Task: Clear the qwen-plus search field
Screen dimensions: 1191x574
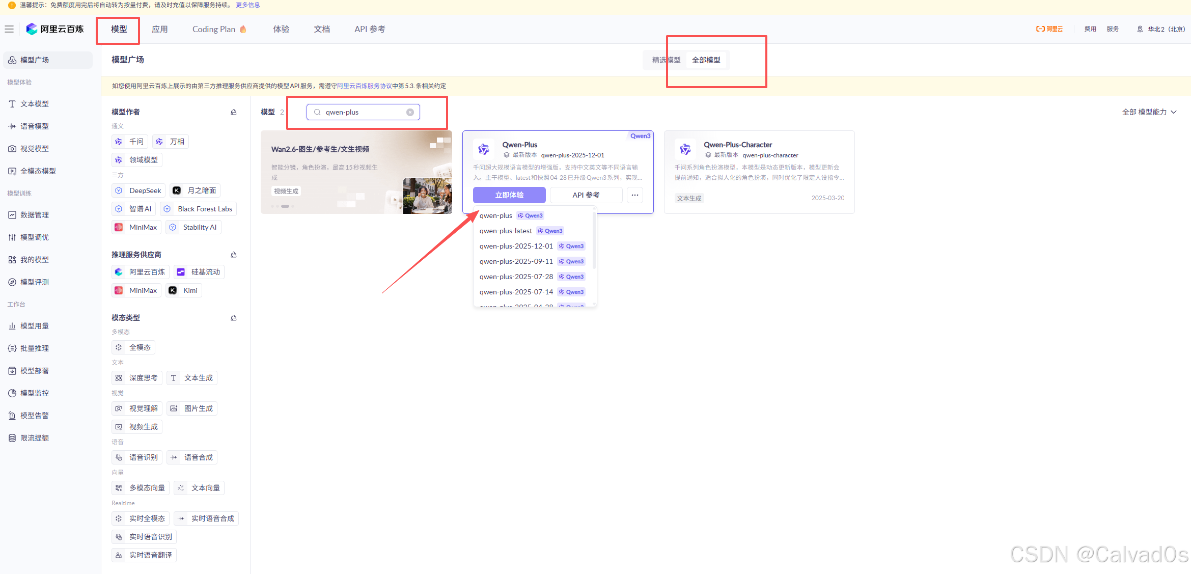Action: (410, 112)
